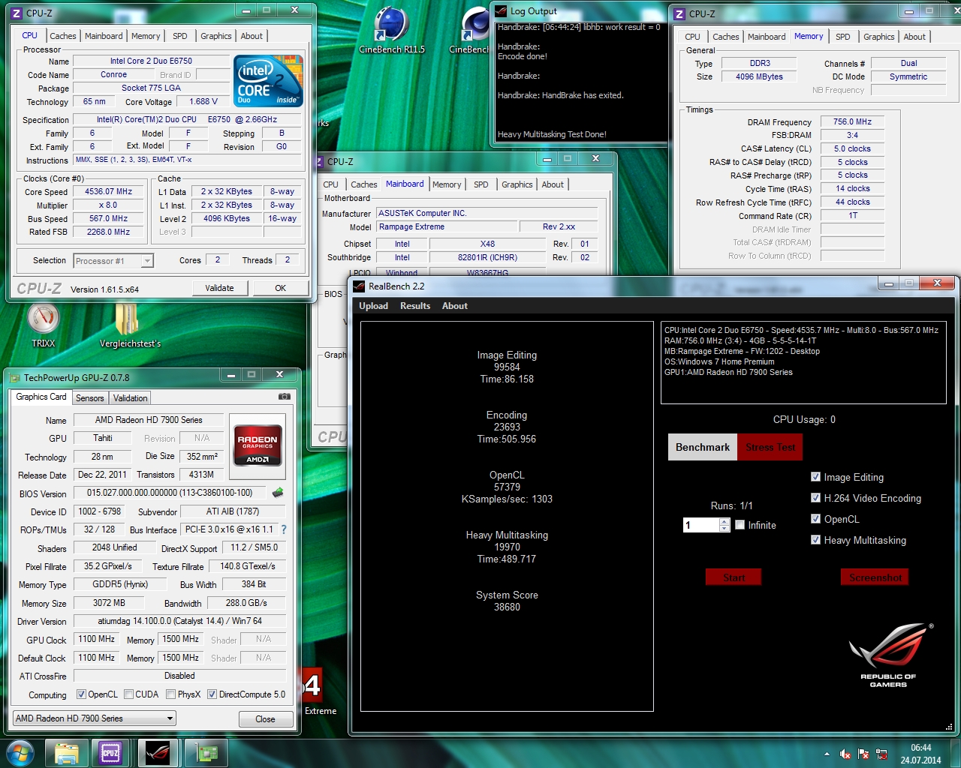Viewport: 961px width, 768px height.
Task: Click the Radeon Graphics logo in GPU-Z
Action: [x=258, y=447]
